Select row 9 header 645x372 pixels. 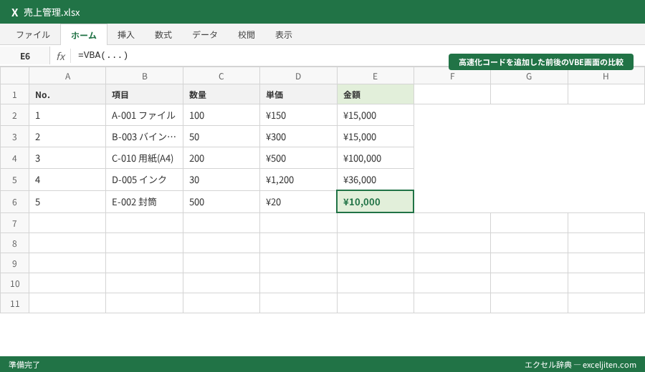point(14,263)
